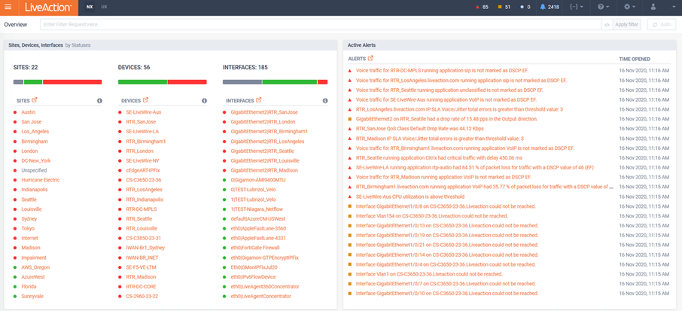The image size is (682, 311).
Task: Open the Austin site
Action: [x=29, y=112]
